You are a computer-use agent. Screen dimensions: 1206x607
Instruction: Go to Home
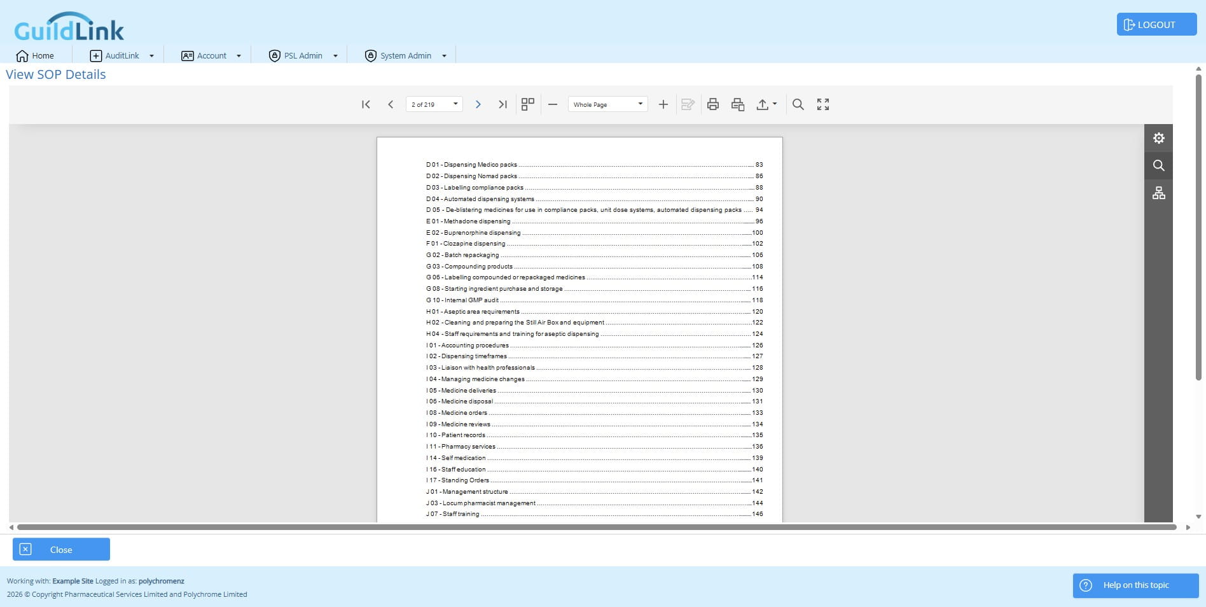click(35, 55)
